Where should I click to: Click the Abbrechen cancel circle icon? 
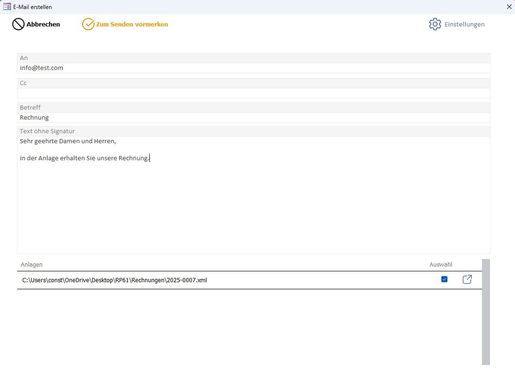18,24
